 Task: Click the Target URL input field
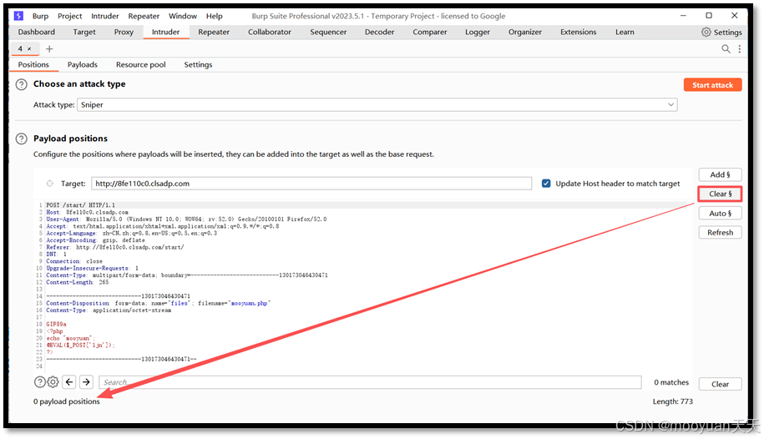coord(311,184)
